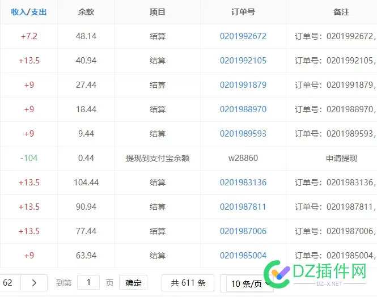Select the 订单号 column header

(x=243, y=12)
